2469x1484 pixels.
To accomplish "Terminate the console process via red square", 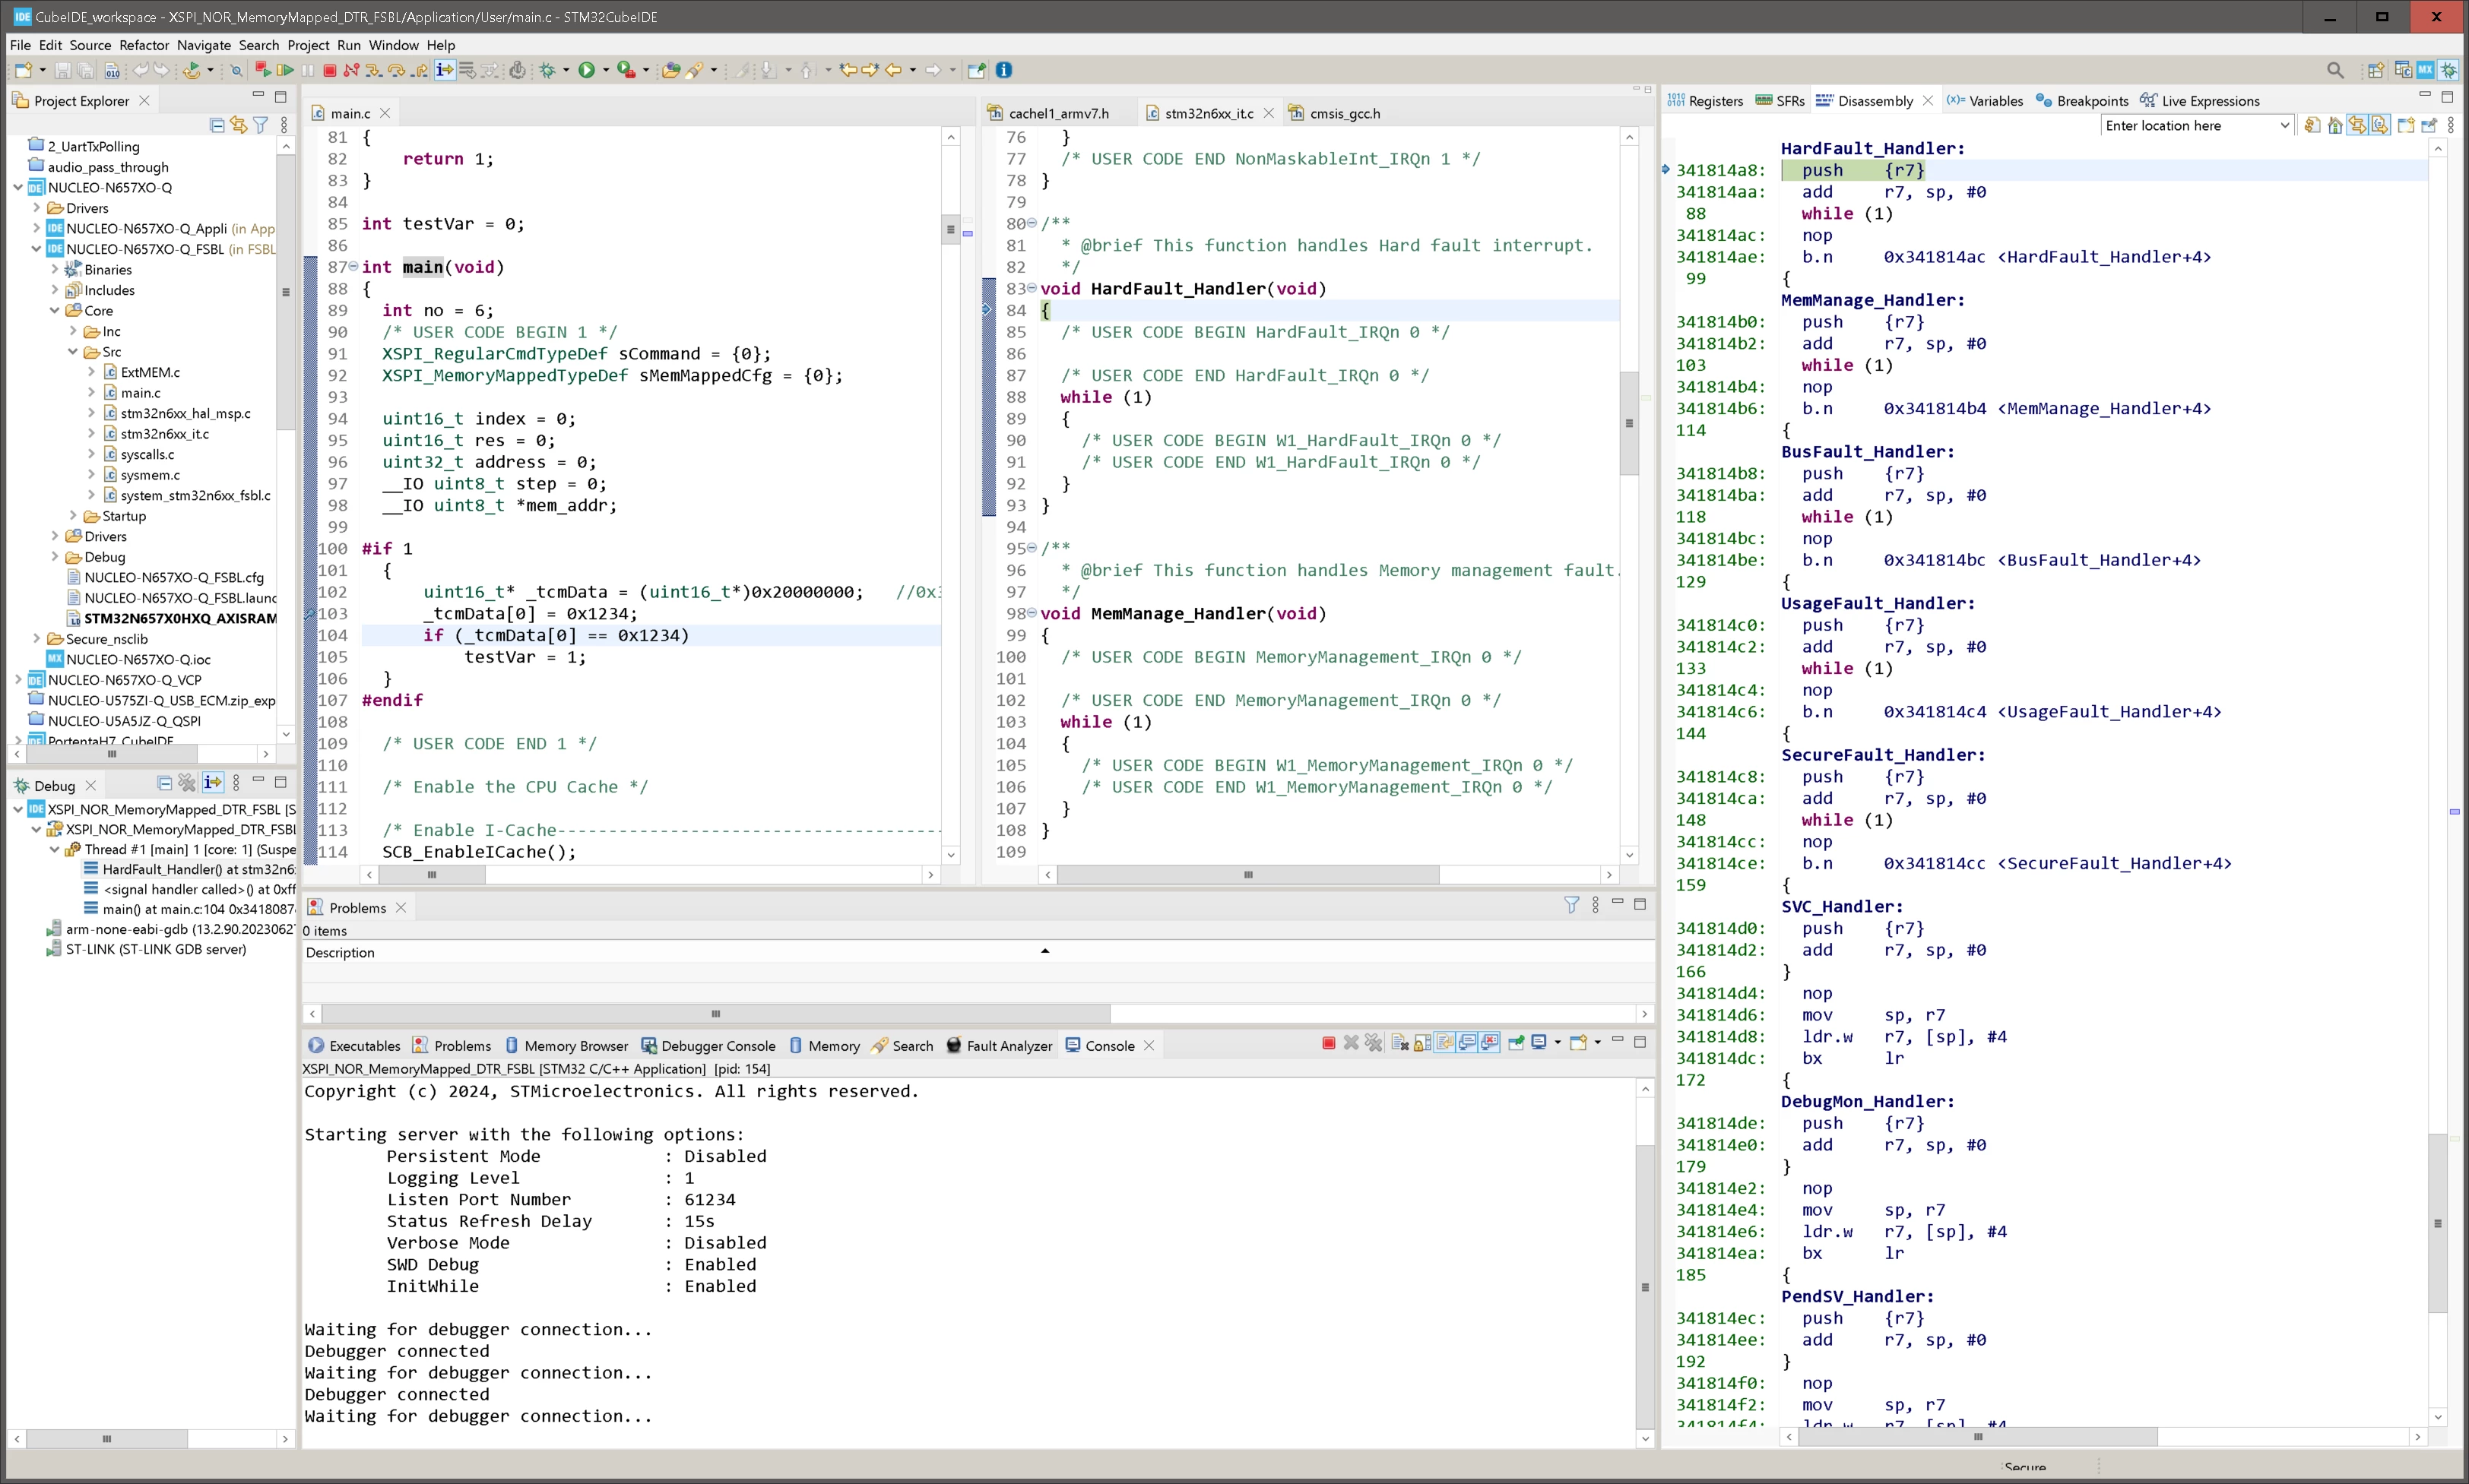I will [x=1329, y=1043].
